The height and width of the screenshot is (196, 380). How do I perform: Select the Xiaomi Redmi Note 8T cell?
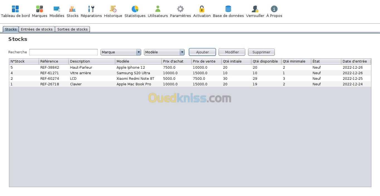click(138, 78)
